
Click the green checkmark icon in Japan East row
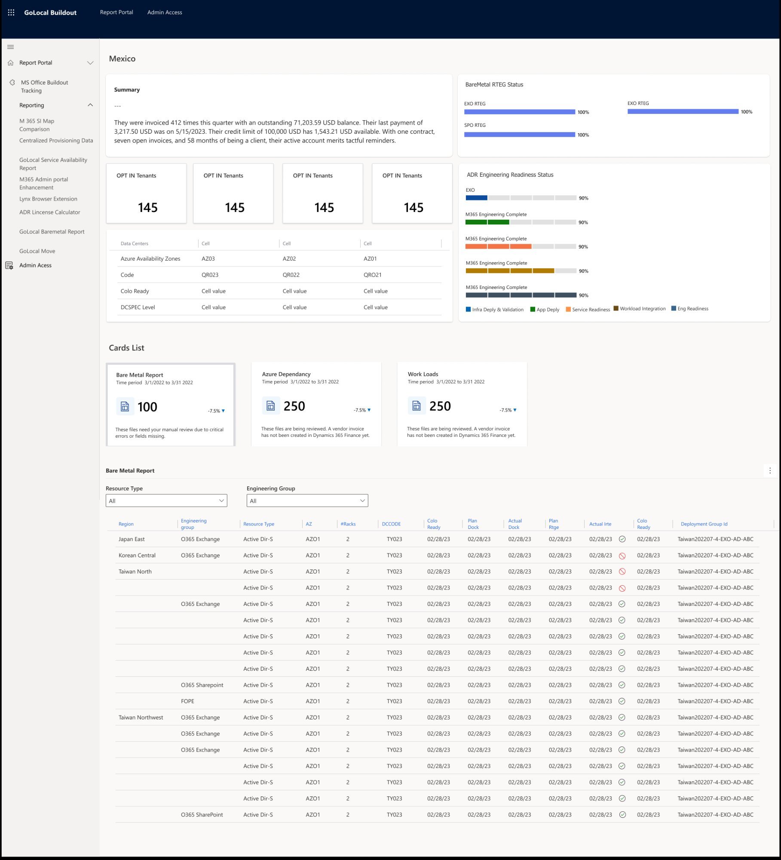[x=622, y=538]
